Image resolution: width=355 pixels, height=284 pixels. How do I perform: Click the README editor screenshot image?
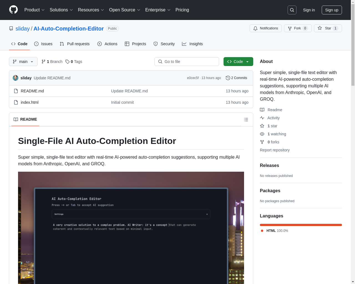click(x=131, y=228)
